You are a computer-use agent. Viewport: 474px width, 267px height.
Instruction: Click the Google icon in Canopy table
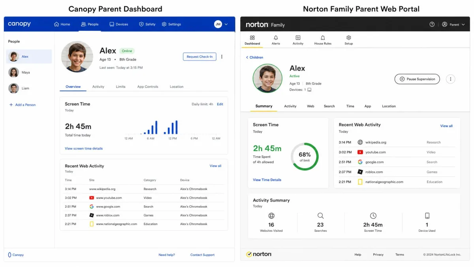[92, 206]
